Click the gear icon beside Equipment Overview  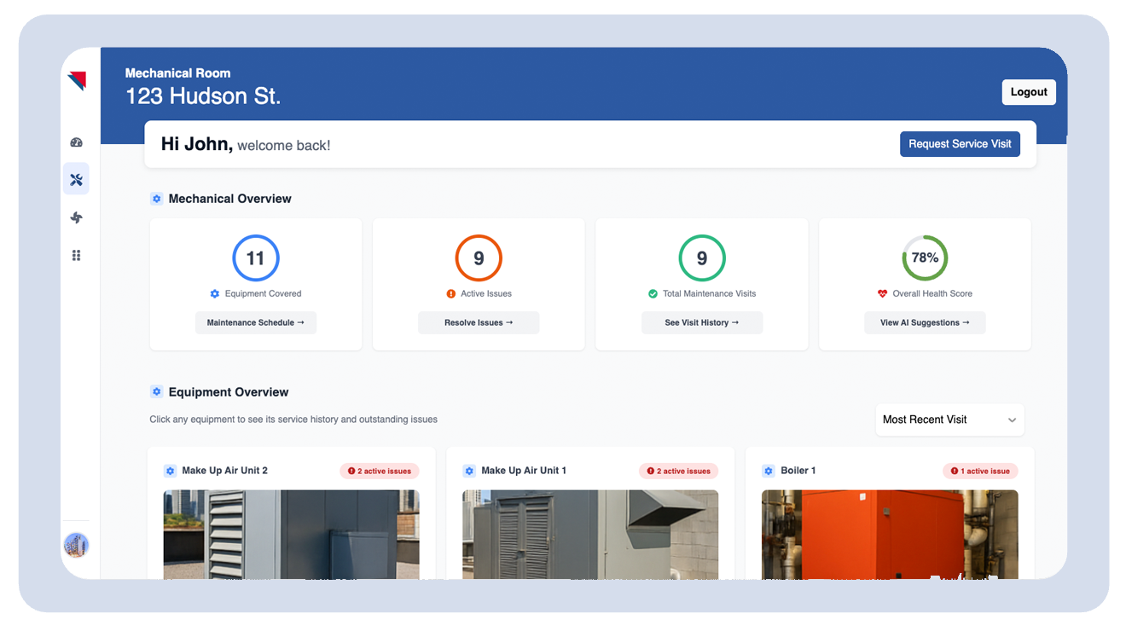(x=156, y=391)
